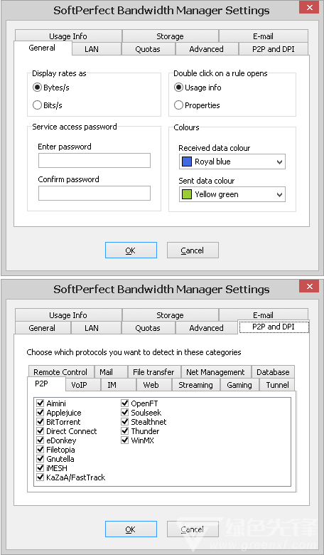This screenshot has width=324, height=555.
Task: Click OK in the General settings dialog
Action: pyautogui.click(x=131, y=250)
